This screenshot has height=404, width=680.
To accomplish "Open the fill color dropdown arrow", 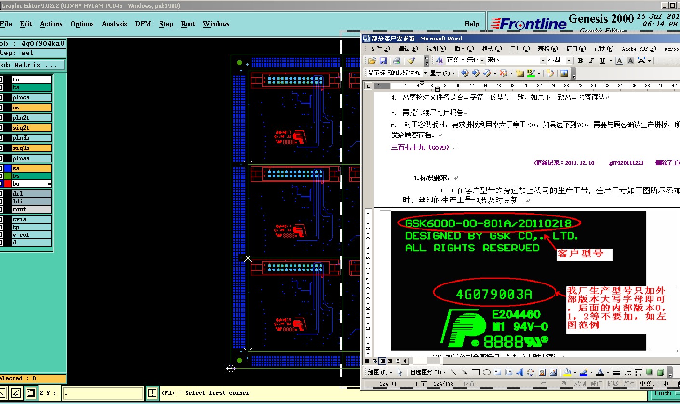I will click(x=574, y=372).
